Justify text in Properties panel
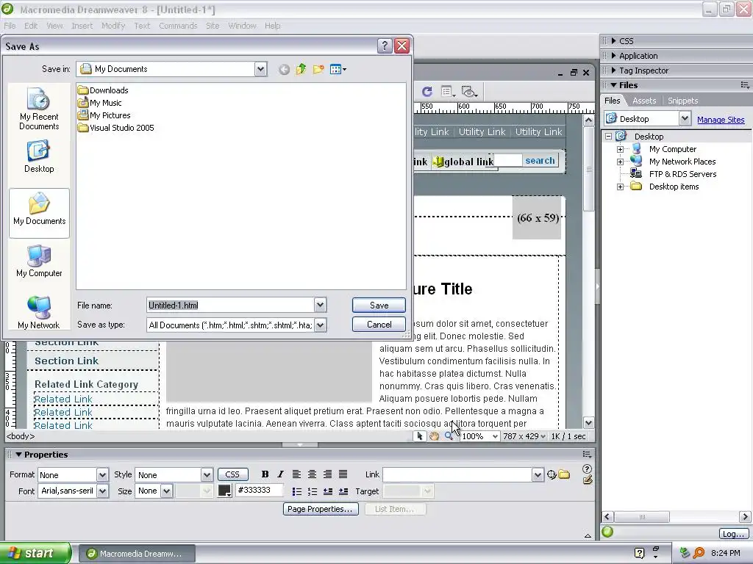Screen dimensions: 753x564 (343, 474)
